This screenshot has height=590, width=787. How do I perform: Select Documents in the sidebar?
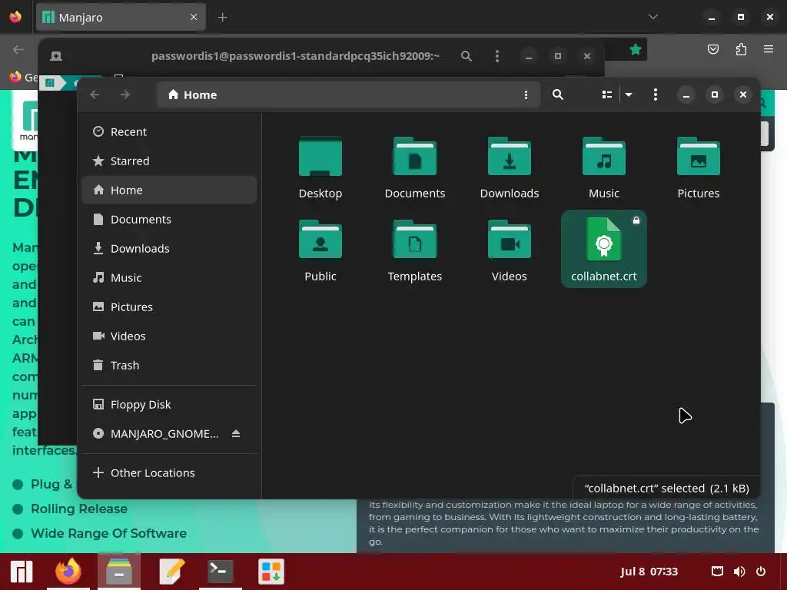[169, 219]
